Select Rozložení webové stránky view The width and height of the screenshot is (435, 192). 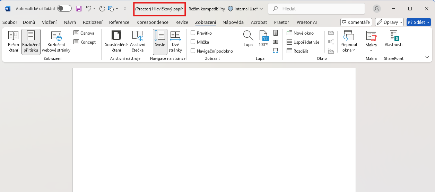coord(56,42)
